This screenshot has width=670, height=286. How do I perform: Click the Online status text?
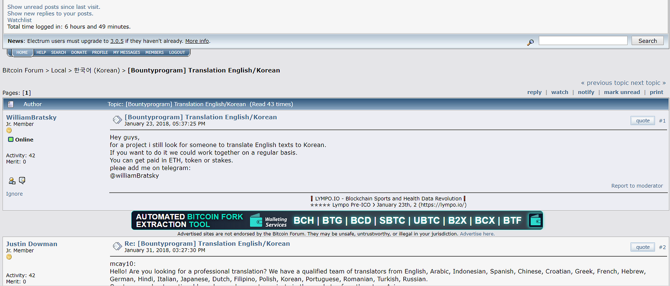click(24, 140)
